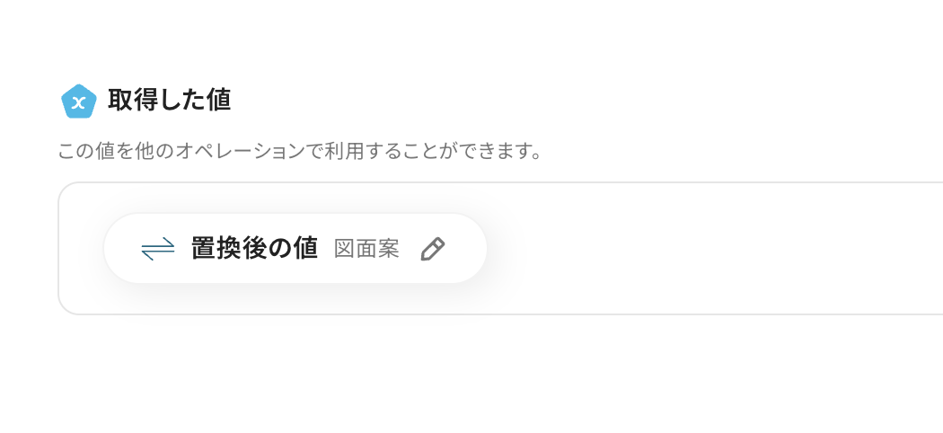Tap the x symbol in the blue badge

pyautogui.click(x=78, y=102)
